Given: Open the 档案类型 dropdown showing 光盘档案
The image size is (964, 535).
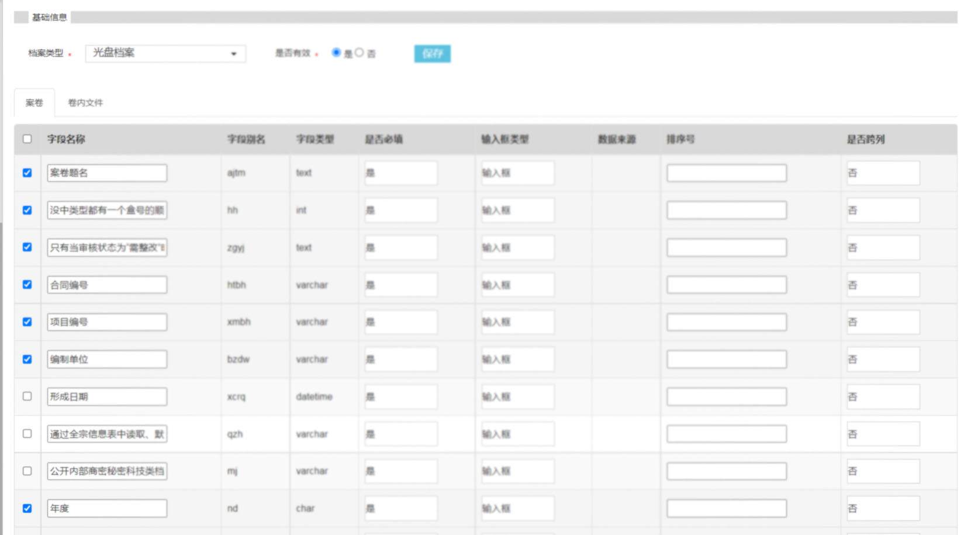Looking at the screenshot, I should tap(165, 53).
